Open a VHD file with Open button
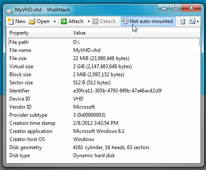 39,21
